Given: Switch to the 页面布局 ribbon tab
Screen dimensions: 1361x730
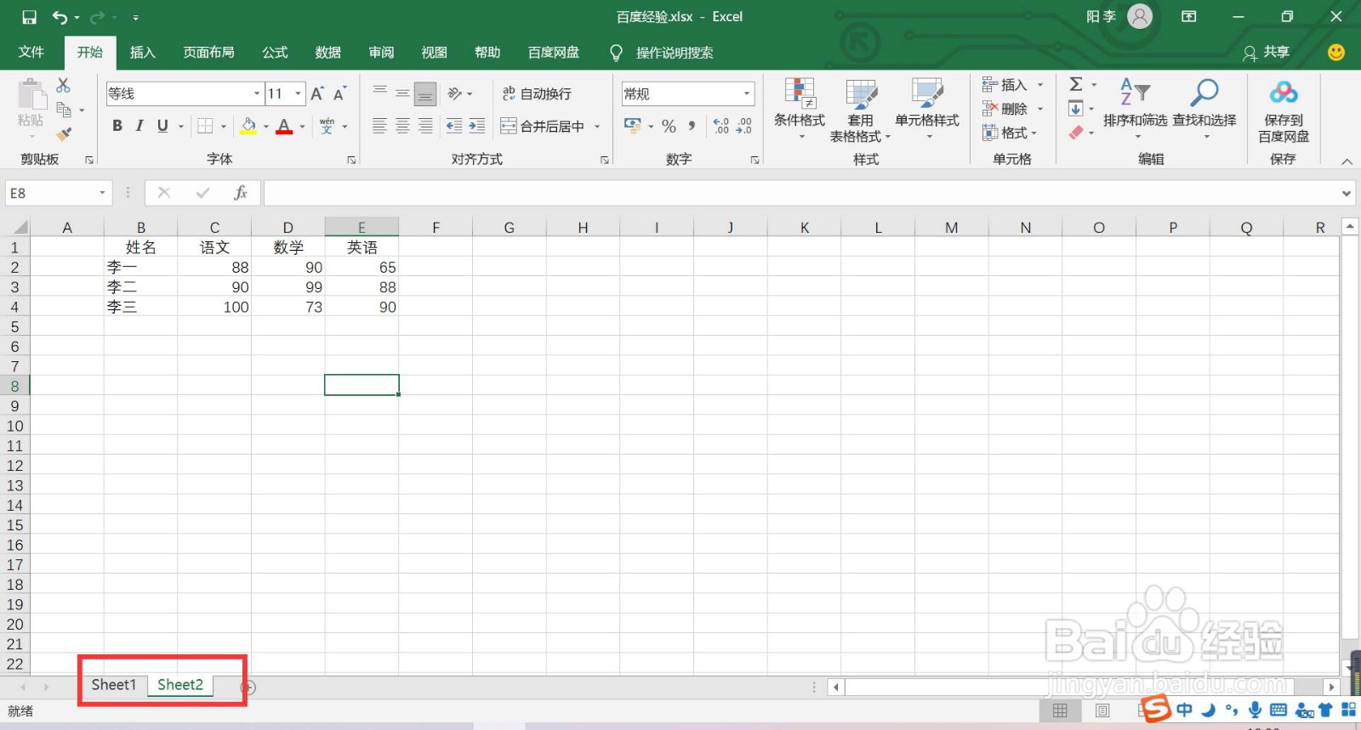Looking at the screenshot, I should (208, 53).
